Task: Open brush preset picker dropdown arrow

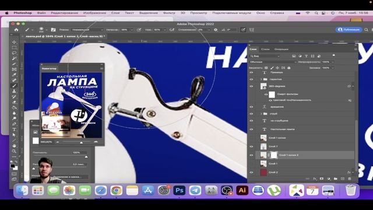Action: (x=47, y=30)
